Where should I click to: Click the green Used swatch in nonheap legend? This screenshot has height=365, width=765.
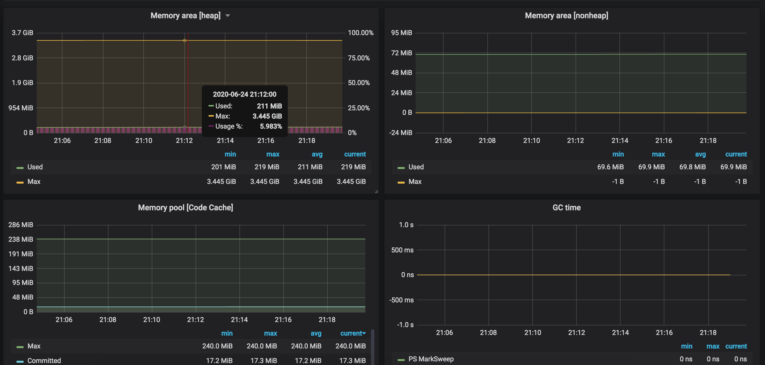401,168
